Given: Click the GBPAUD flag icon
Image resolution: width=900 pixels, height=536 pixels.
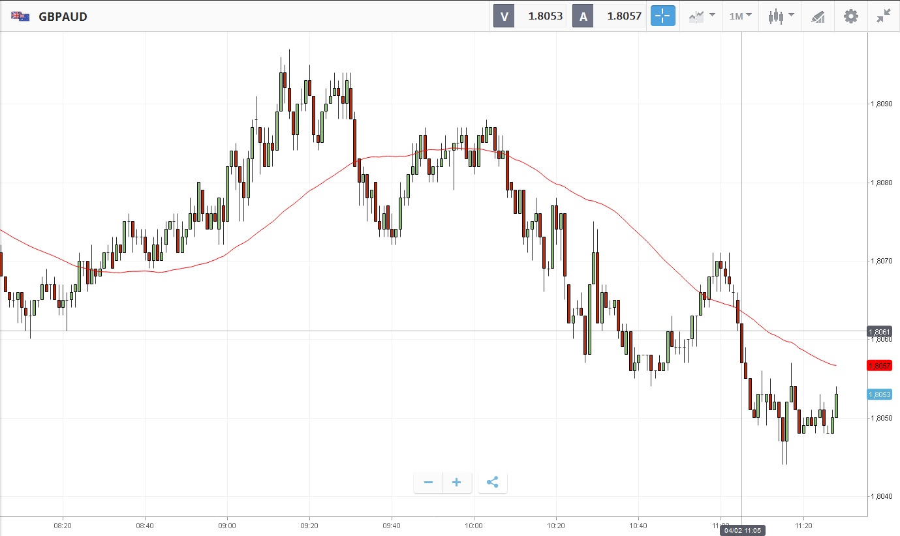Looking at the screenshot, I should (20, 16).
